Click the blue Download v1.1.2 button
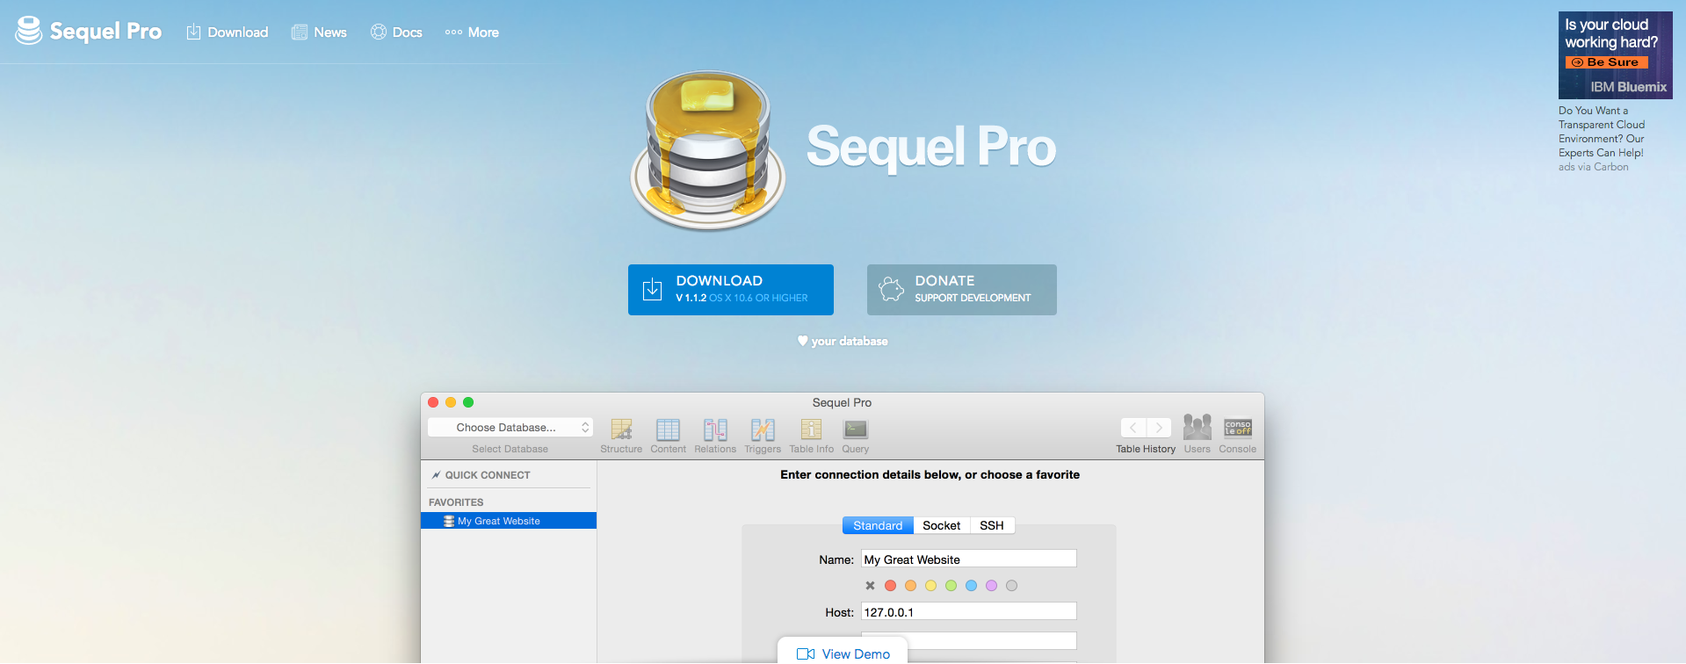Viewport: 1686px width, 664px height. tap(731, 290)
